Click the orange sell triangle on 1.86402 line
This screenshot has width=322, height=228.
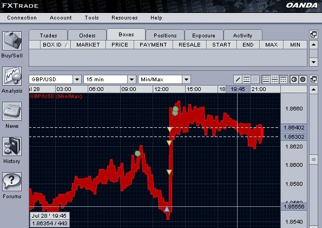(x=169, y=129)
